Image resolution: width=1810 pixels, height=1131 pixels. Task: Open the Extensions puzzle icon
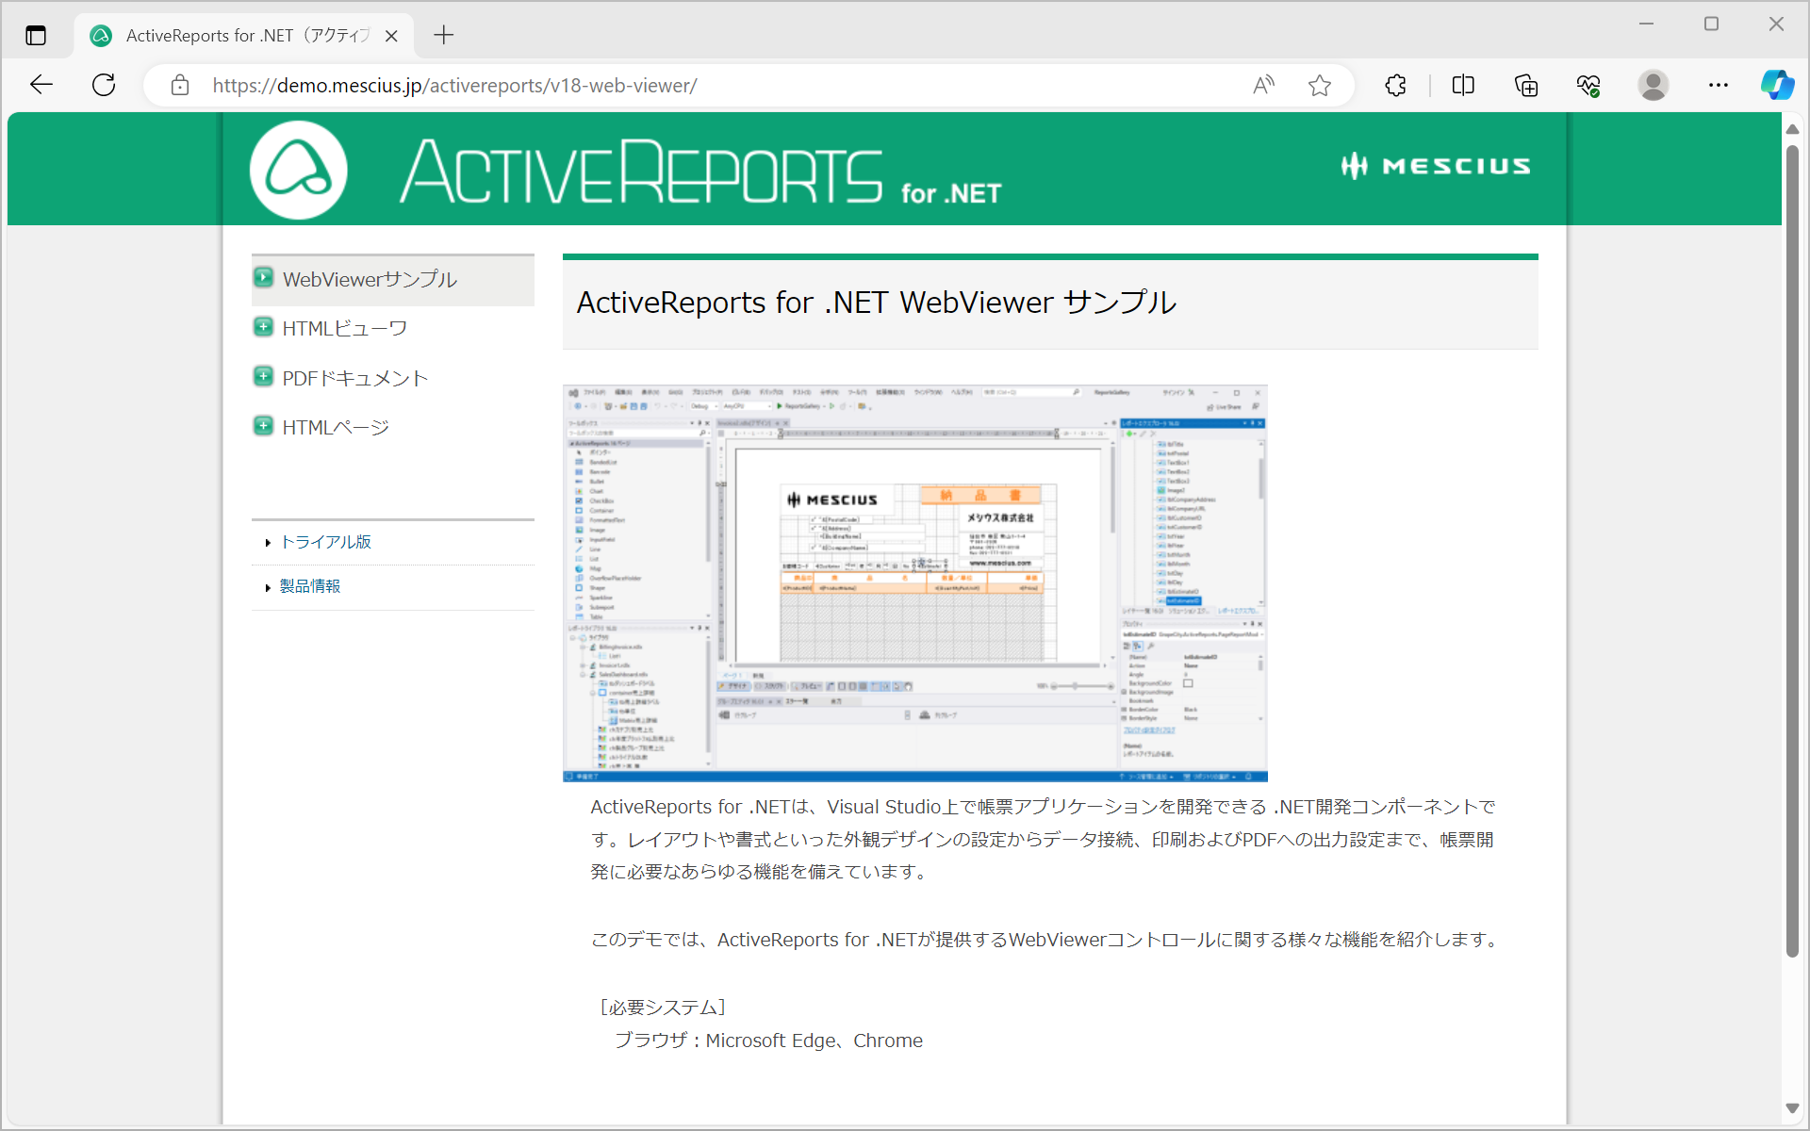click(x=1396, y=86)
